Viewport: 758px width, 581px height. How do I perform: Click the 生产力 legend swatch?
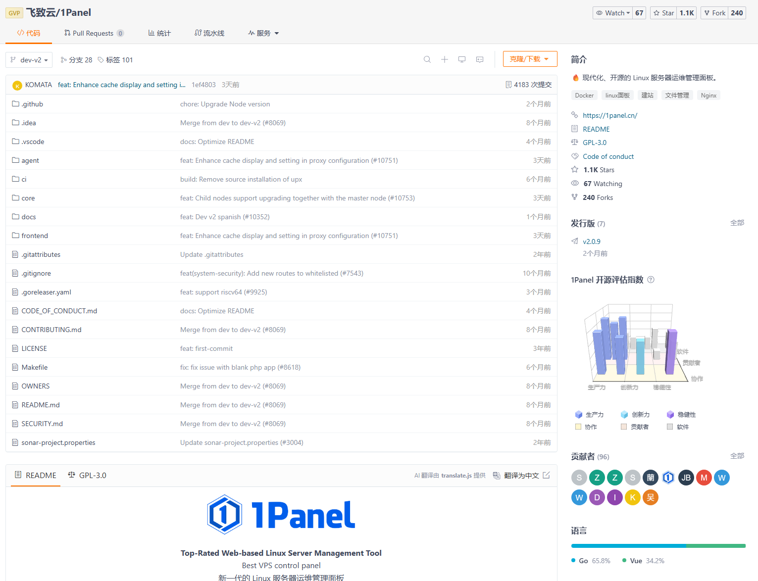click(578, 414)
